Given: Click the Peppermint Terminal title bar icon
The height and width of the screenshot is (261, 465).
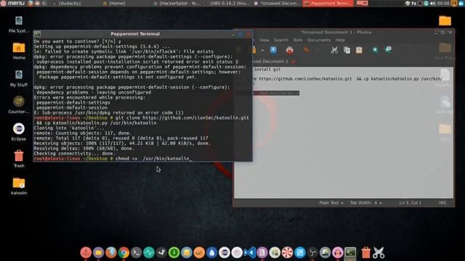Looking at the screenshot, I should point(37,34).
